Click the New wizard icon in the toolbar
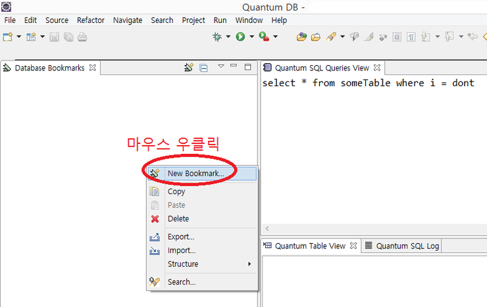This screenshot has height=307, width=487. point(8,37)
